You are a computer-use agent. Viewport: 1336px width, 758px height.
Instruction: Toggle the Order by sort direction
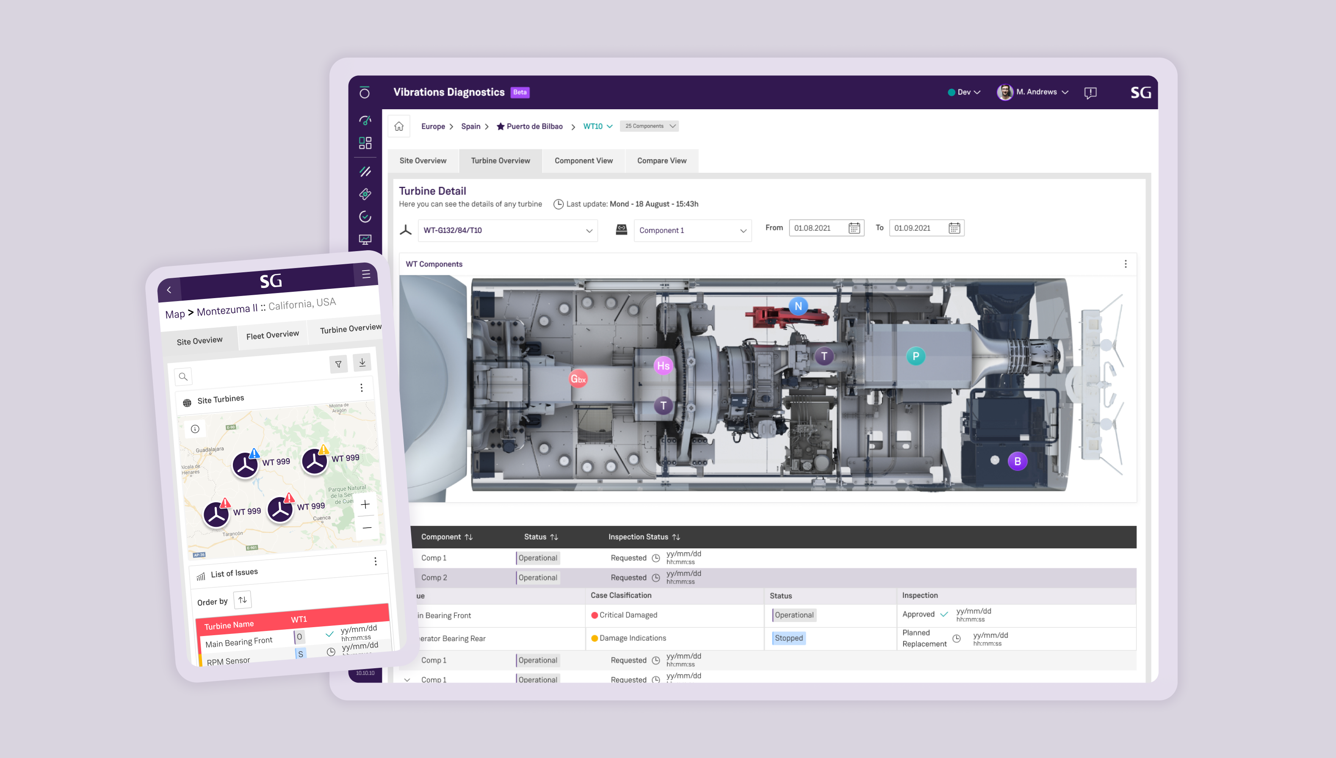pyautogui.click(x=243, y=600)
